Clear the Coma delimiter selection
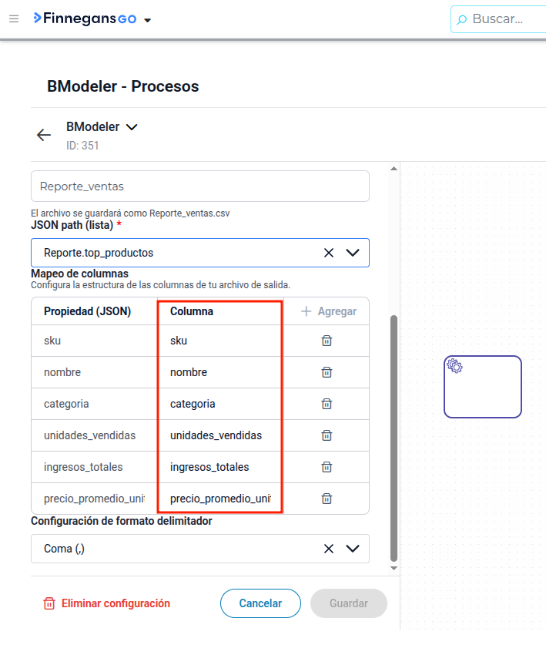The height and width of the screenshot is (655, 546). (x=329, y=549)
